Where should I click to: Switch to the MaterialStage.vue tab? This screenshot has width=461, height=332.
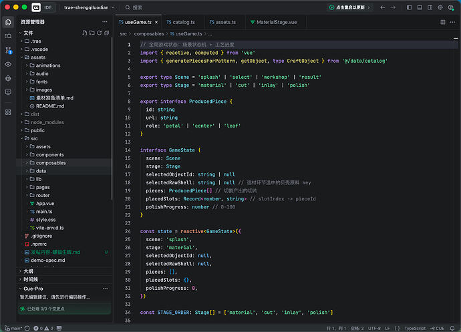pyautogui.click(x=274, y=22)
